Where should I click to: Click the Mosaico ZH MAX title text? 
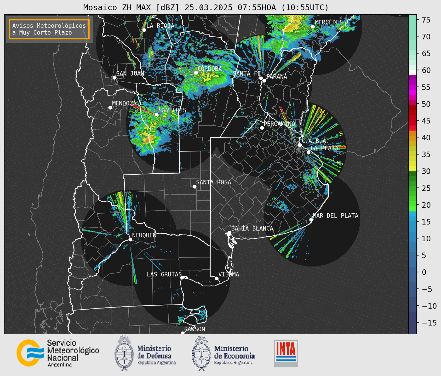tap(206, 8)
